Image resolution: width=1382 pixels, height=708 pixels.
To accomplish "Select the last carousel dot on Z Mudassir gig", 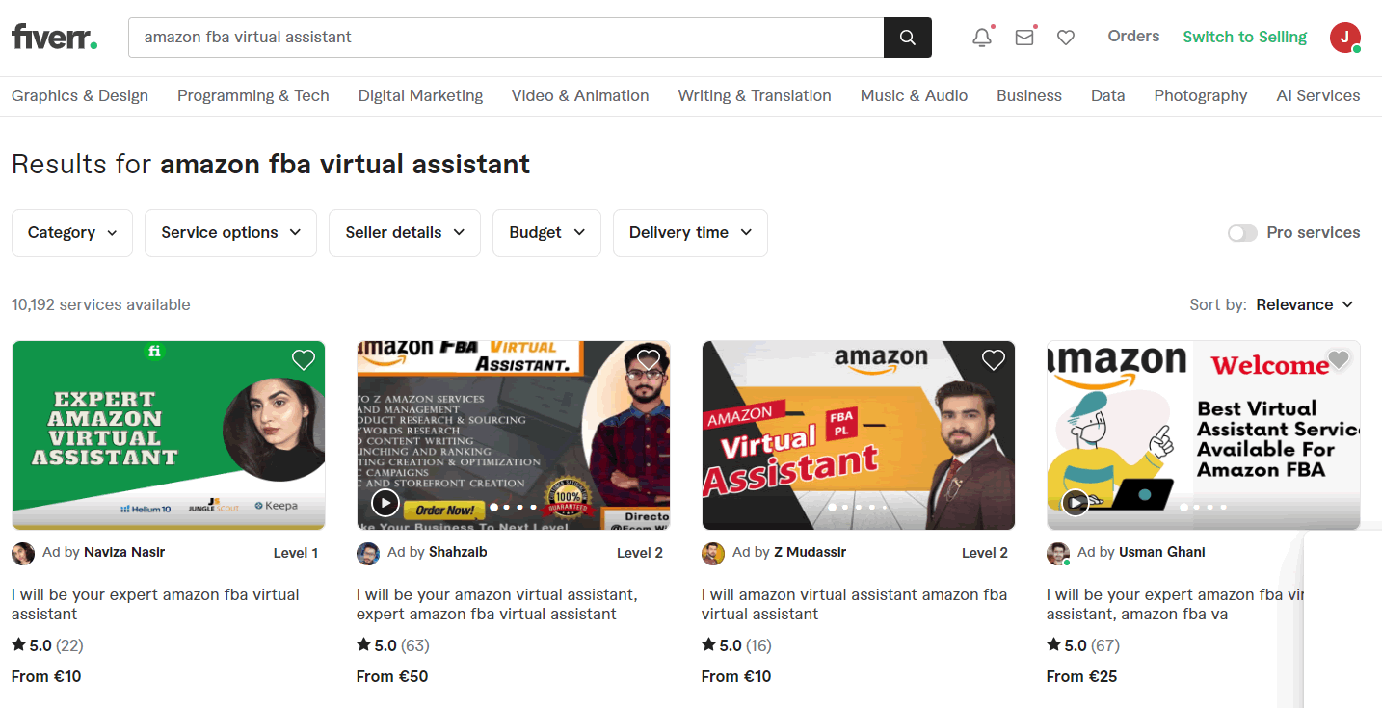I will tap(885, 507).
